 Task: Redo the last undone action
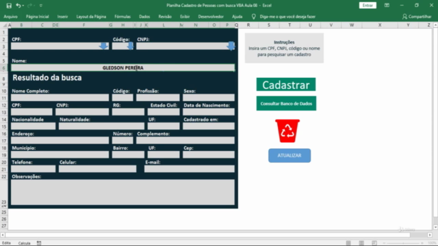click(x=29, y=5)
